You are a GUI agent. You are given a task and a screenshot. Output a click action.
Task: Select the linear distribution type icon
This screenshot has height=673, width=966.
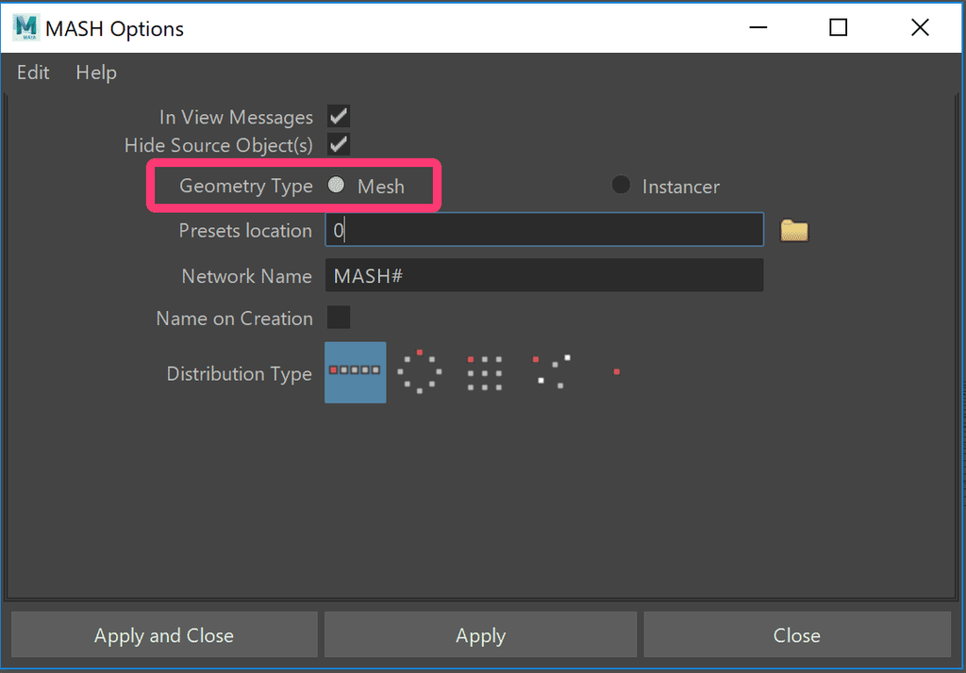[356, 372]
